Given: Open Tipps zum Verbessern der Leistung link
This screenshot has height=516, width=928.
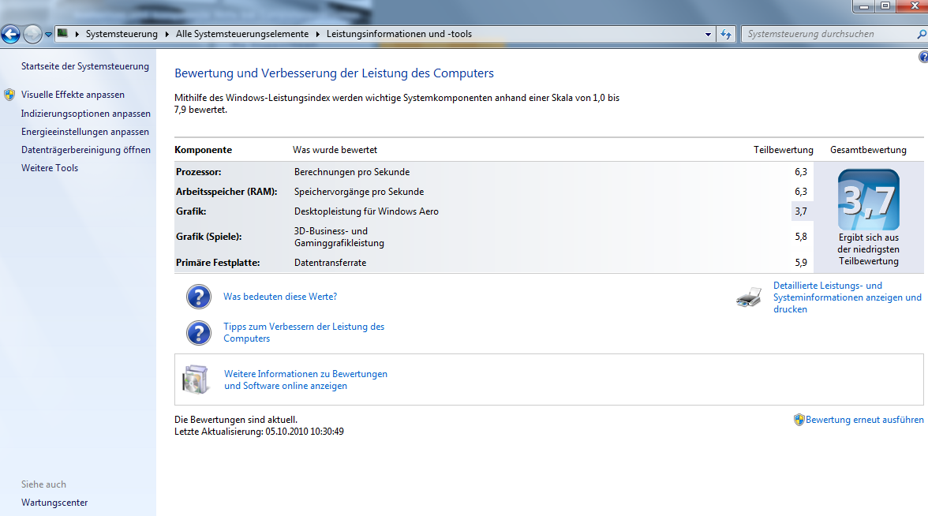Looking at the screenshot, I should [304, 333].
